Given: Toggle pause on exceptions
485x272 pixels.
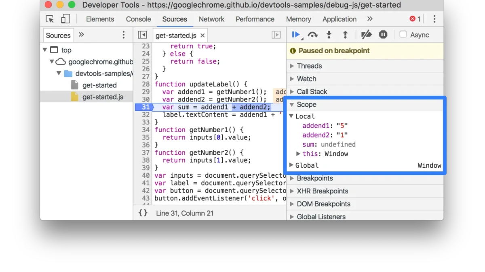Looking at the screenshot, I should [x=383, y=35].
